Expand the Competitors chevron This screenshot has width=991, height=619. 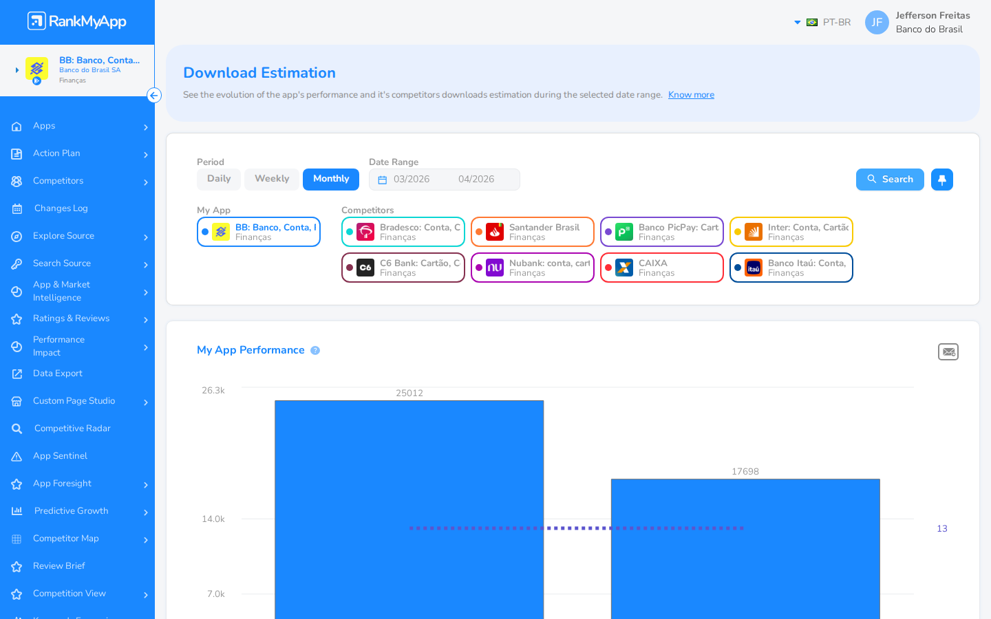pos(146,182)
